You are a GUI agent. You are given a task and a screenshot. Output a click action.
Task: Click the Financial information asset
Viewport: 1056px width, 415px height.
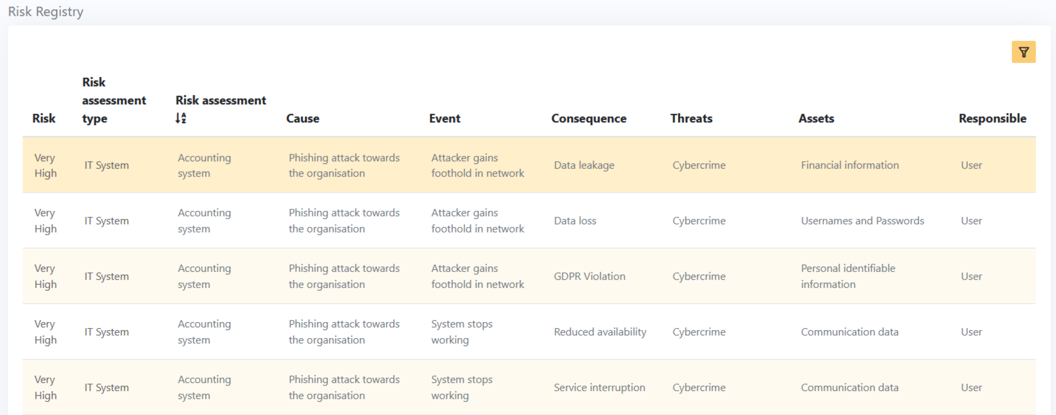pyautogui.click(x=850, y=165)
